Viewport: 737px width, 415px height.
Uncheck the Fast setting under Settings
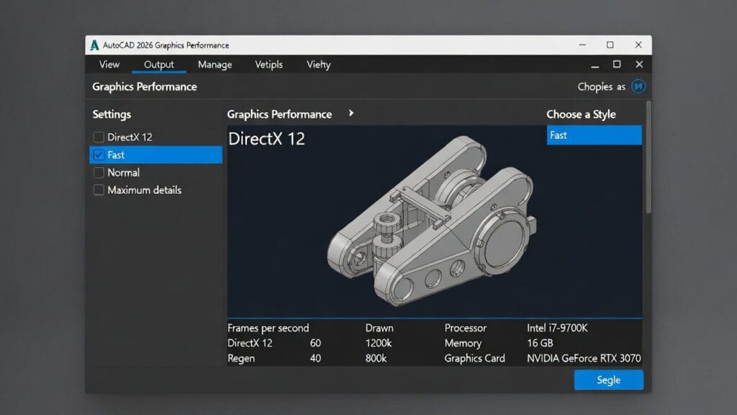click(x=98, y=155)
